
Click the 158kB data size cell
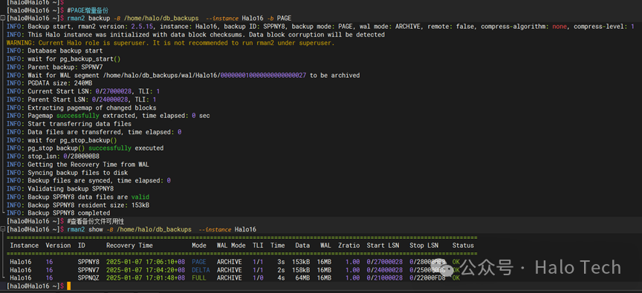pyautogui.click(x=300, y=270)
